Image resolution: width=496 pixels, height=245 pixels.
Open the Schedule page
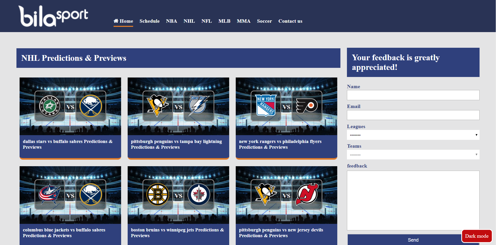coord(150,21)
